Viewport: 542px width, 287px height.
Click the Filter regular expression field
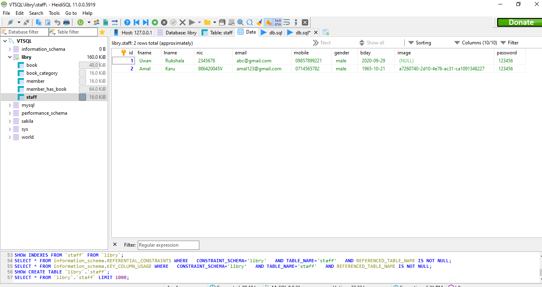(x=168, y=245)
